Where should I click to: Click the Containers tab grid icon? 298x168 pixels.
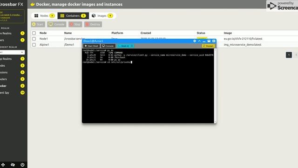click(x=62, y=15)
